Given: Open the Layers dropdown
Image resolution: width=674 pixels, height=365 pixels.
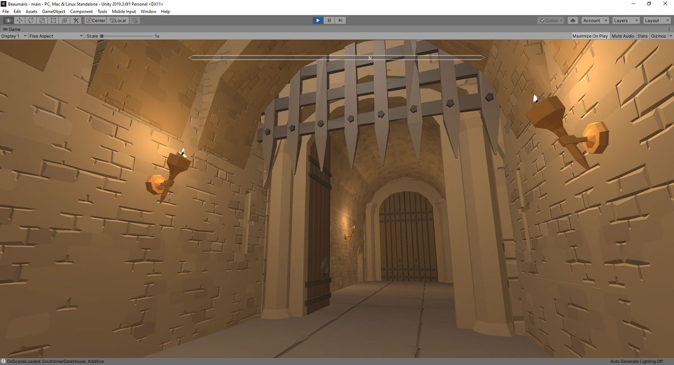Looking at the screenshot, I should coord(626,20).
